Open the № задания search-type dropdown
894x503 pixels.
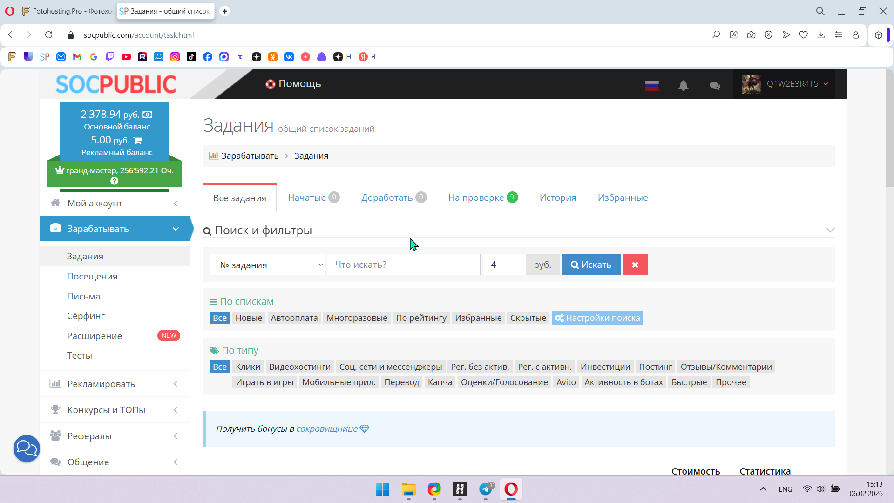(x=267, y=265)
